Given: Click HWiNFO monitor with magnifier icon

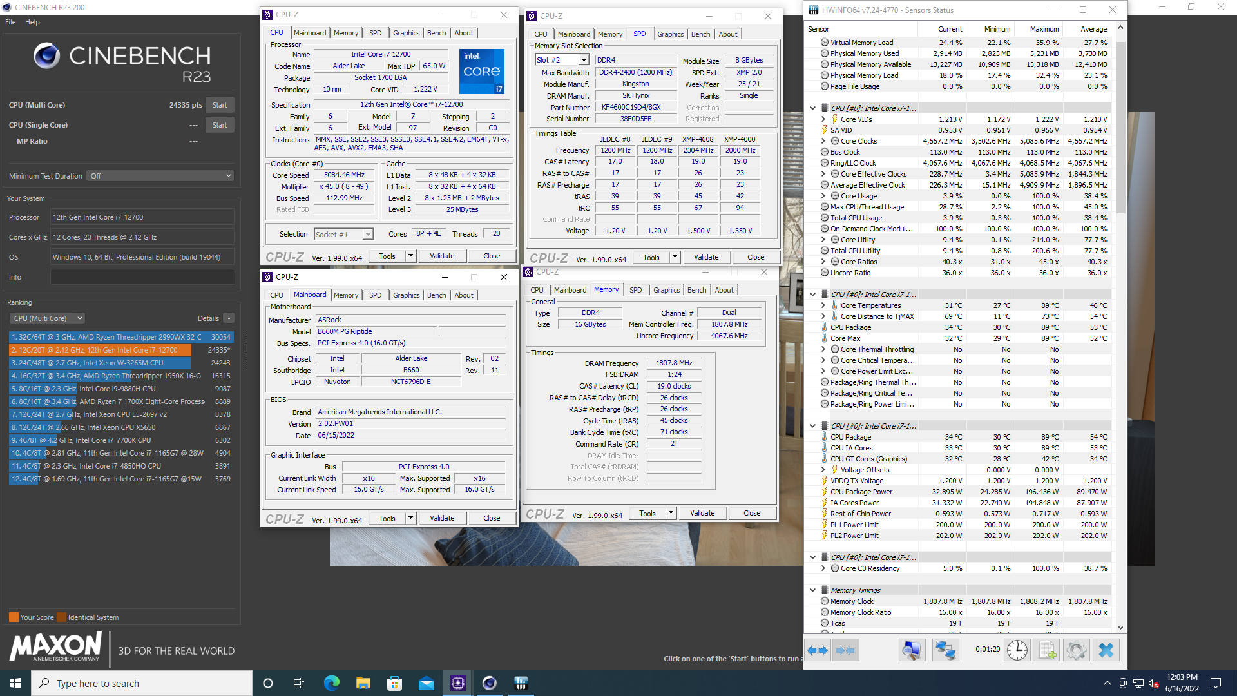Looking at the screenshot, I should pyautogui.click(x=912, y=650).
